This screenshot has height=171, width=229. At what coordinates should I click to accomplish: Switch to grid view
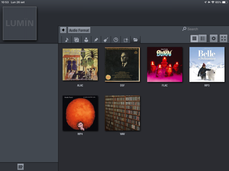click(x=194, y=38)
